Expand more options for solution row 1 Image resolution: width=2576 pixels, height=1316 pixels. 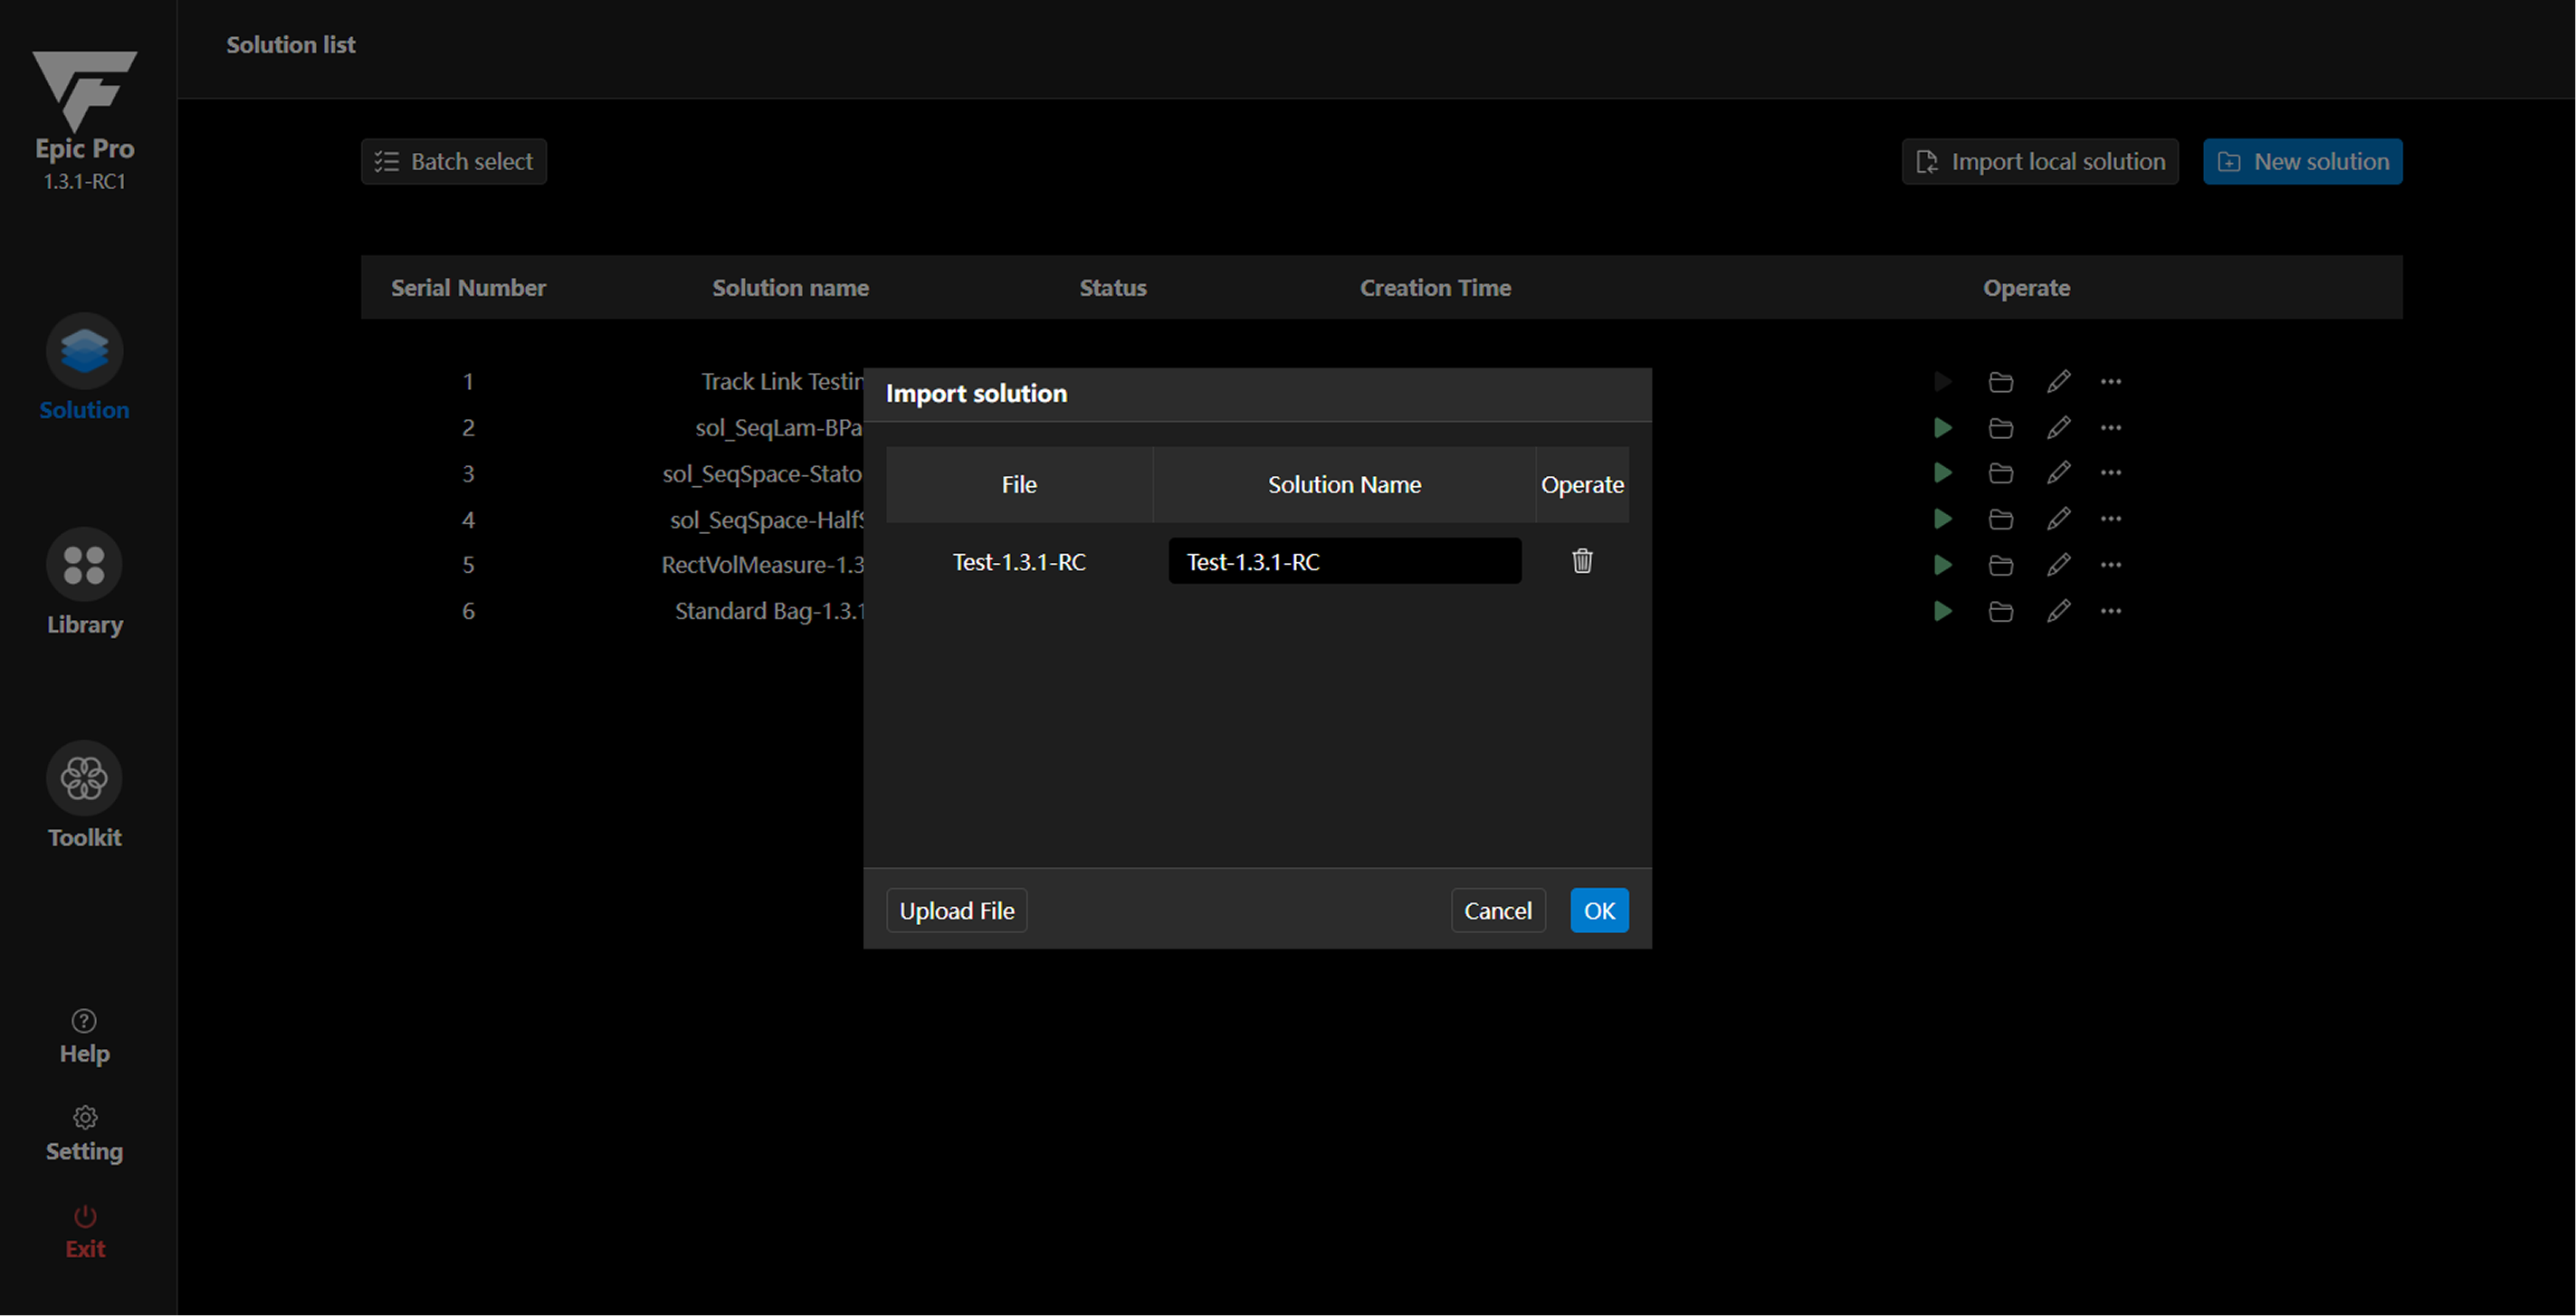[x=2110, y=382]
